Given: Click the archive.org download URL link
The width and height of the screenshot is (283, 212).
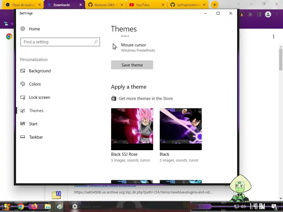Looking at the screenshot, I should (143, 192).
